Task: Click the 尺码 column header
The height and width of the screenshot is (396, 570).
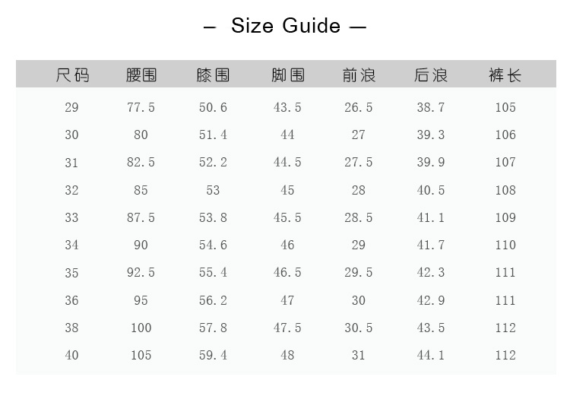Action: tap(72, 75)
